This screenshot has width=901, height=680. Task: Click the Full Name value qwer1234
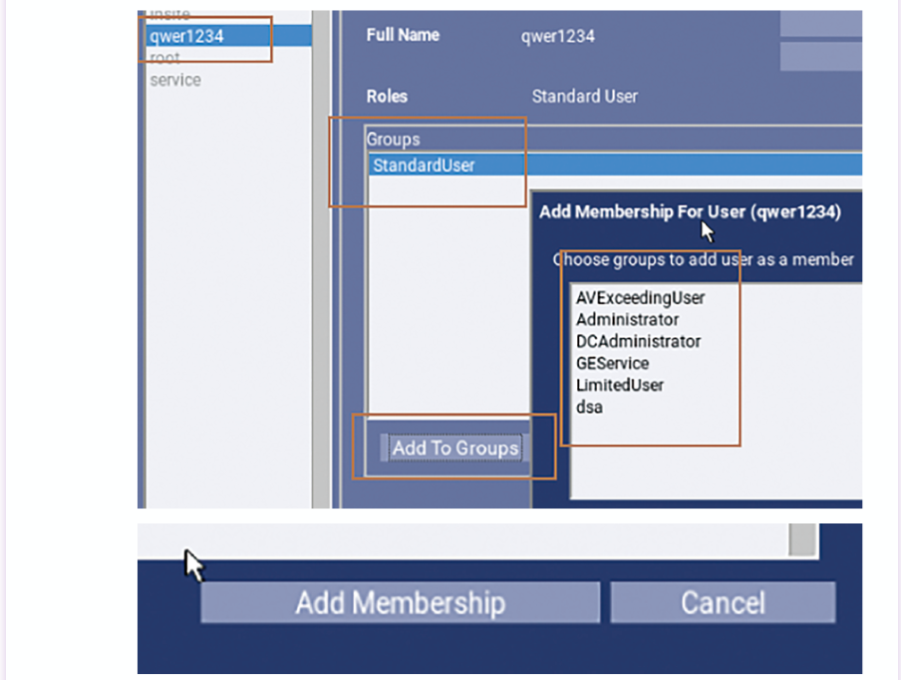[557, 36]
